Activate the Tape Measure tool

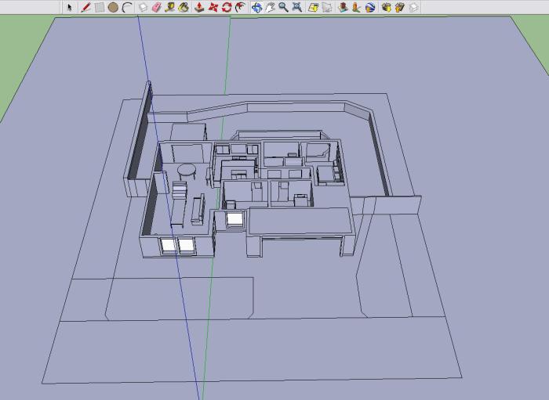click(169, 7)
